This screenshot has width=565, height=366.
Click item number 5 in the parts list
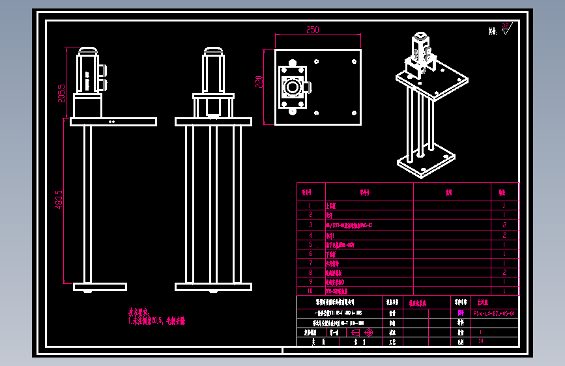click(311, 244)
